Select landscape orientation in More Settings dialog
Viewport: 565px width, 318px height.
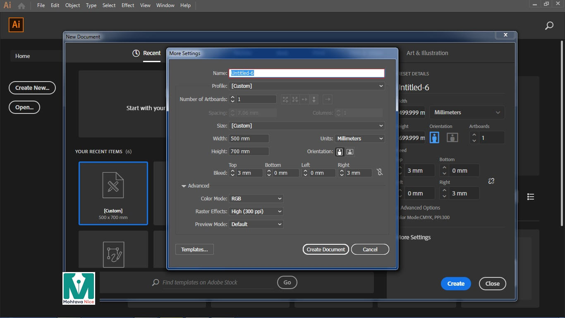[x=350, y=152]
